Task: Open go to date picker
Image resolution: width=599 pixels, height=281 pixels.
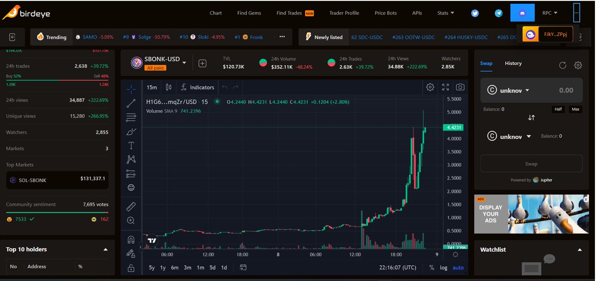Action: point(243,268)
